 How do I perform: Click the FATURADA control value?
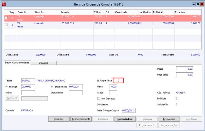pos(27,110)
